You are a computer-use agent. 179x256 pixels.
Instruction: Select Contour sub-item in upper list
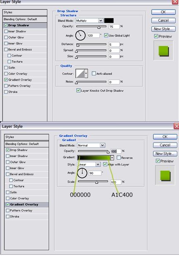[25, 56]
